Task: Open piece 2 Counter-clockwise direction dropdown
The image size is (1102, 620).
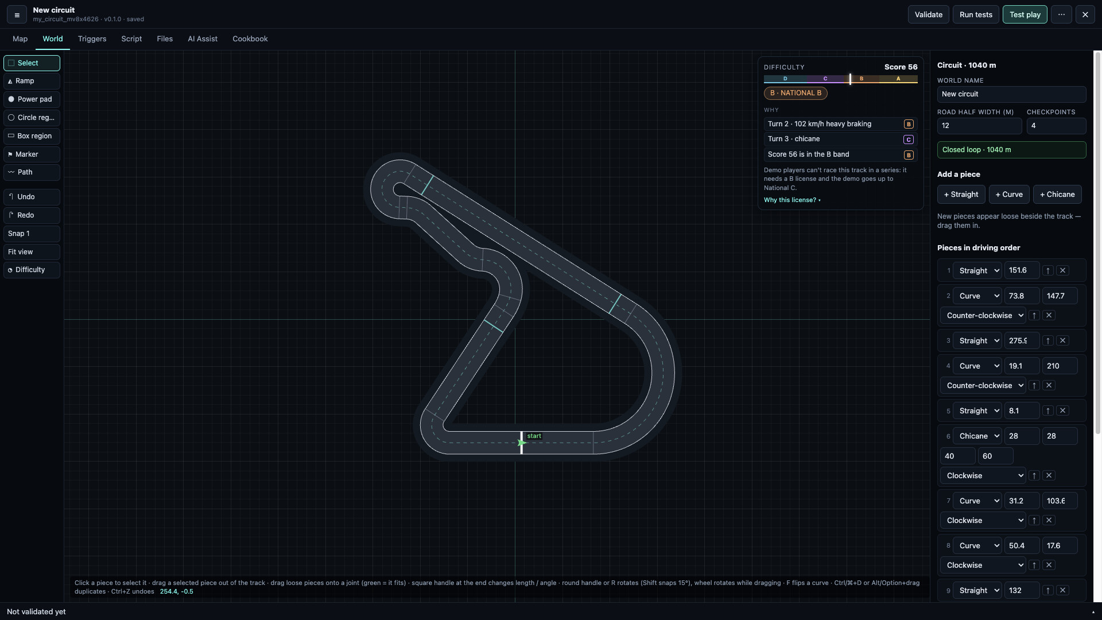Action: [983, 315]
